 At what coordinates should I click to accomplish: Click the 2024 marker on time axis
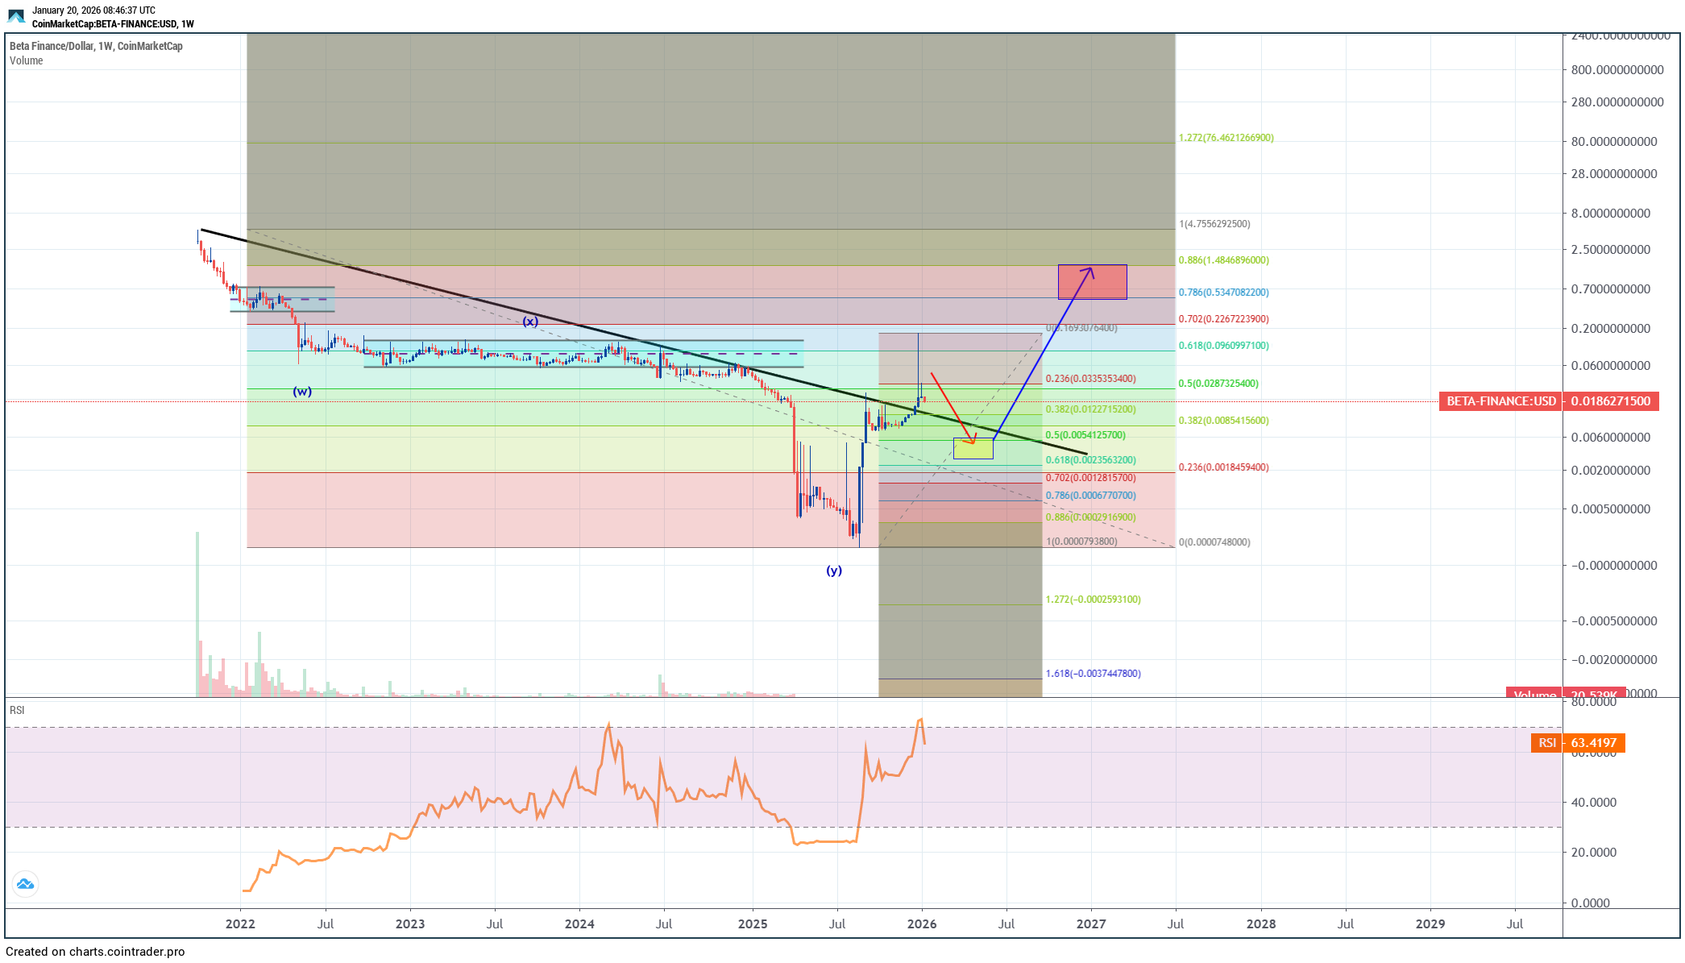click(x=579, y=924)
